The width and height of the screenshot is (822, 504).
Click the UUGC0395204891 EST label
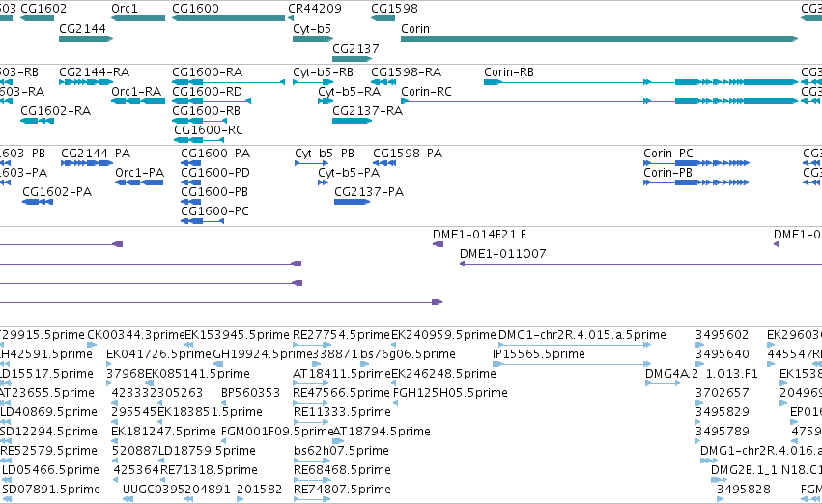(176, 490)
